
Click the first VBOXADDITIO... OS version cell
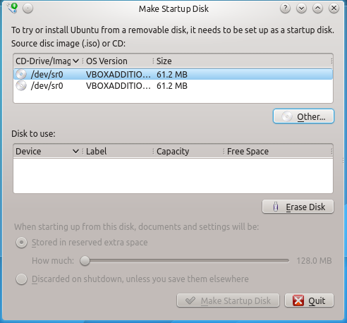click(118, 75)
